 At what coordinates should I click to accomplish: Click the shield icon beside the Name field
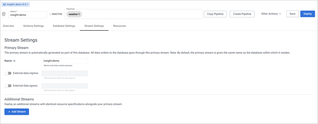4,14
